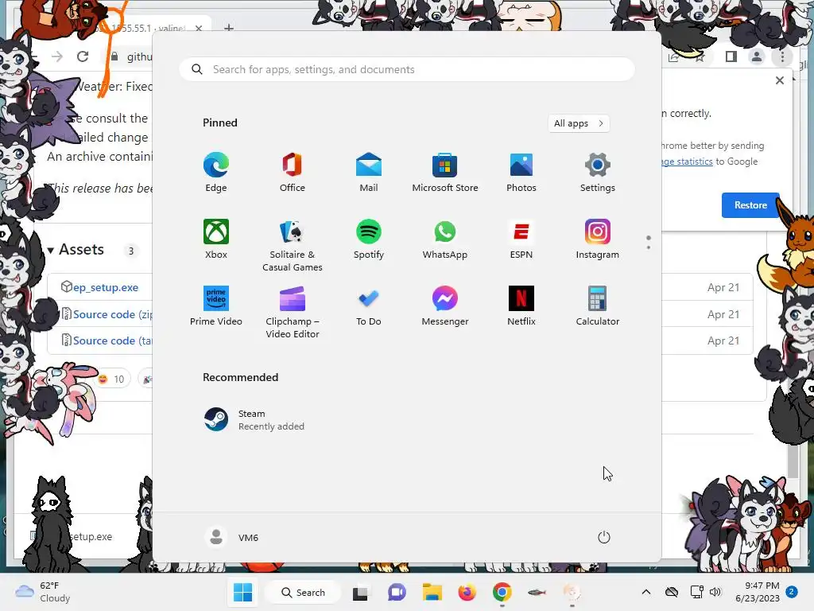814x611 pixels.
Task: Open clock and date showing 9:47 PM
Action: (x=758, y=592)
